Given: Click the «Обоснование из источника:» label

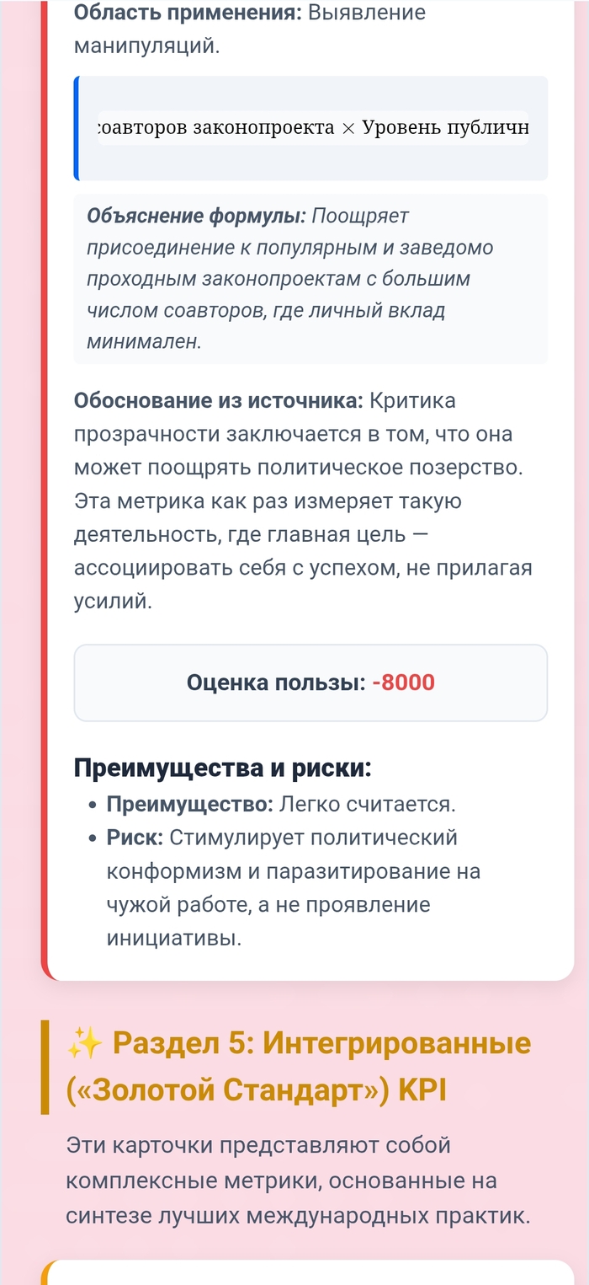Looking at the screenshot, I should coord(219,401).
